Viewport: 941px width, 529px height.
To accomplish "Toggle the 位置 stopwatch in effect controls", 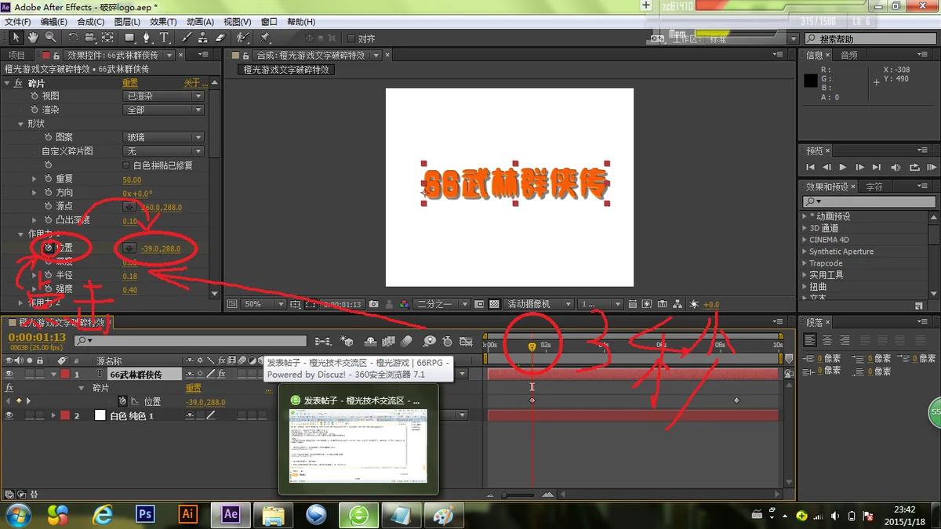I will click(x=48, y=248).
